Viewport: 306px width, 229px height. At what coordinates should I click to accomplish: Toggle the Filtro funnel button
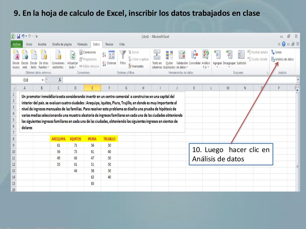(123, 58)
